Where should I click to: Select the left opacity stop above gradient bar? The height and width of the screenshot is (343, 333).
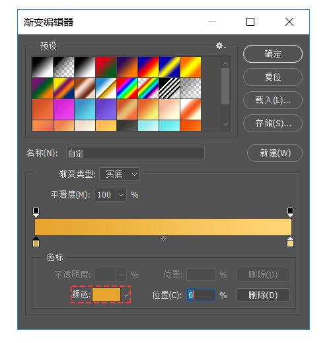click(x=36, y=212)
